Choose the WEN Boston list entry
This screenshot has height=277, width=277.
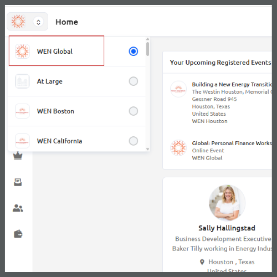pyautogui.click(x=76, y=111)
